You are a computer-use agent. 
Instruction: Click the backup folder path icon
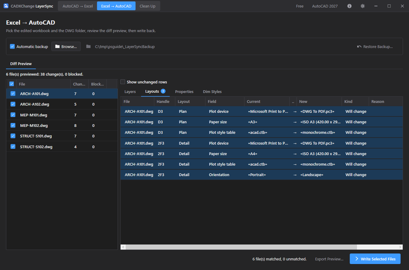click(88, 46)
